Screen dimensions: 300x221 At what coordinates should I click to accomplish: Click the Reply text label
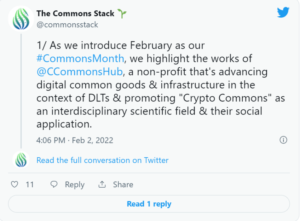(75, 185)
